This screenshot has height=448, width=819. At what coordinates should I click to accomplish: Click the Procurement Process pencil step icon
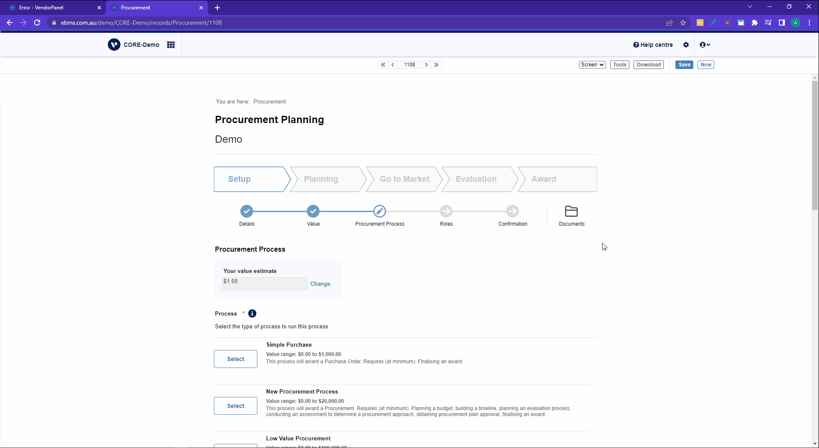[x=380, y=211]
